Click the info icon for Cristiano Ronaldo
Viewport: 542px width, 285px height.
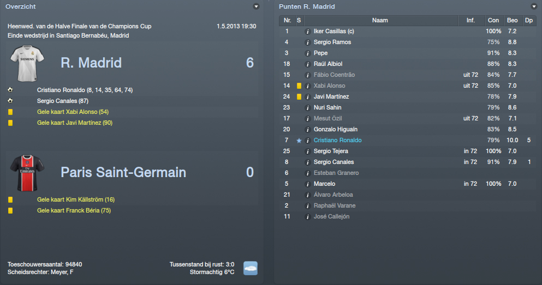(308, 141)
